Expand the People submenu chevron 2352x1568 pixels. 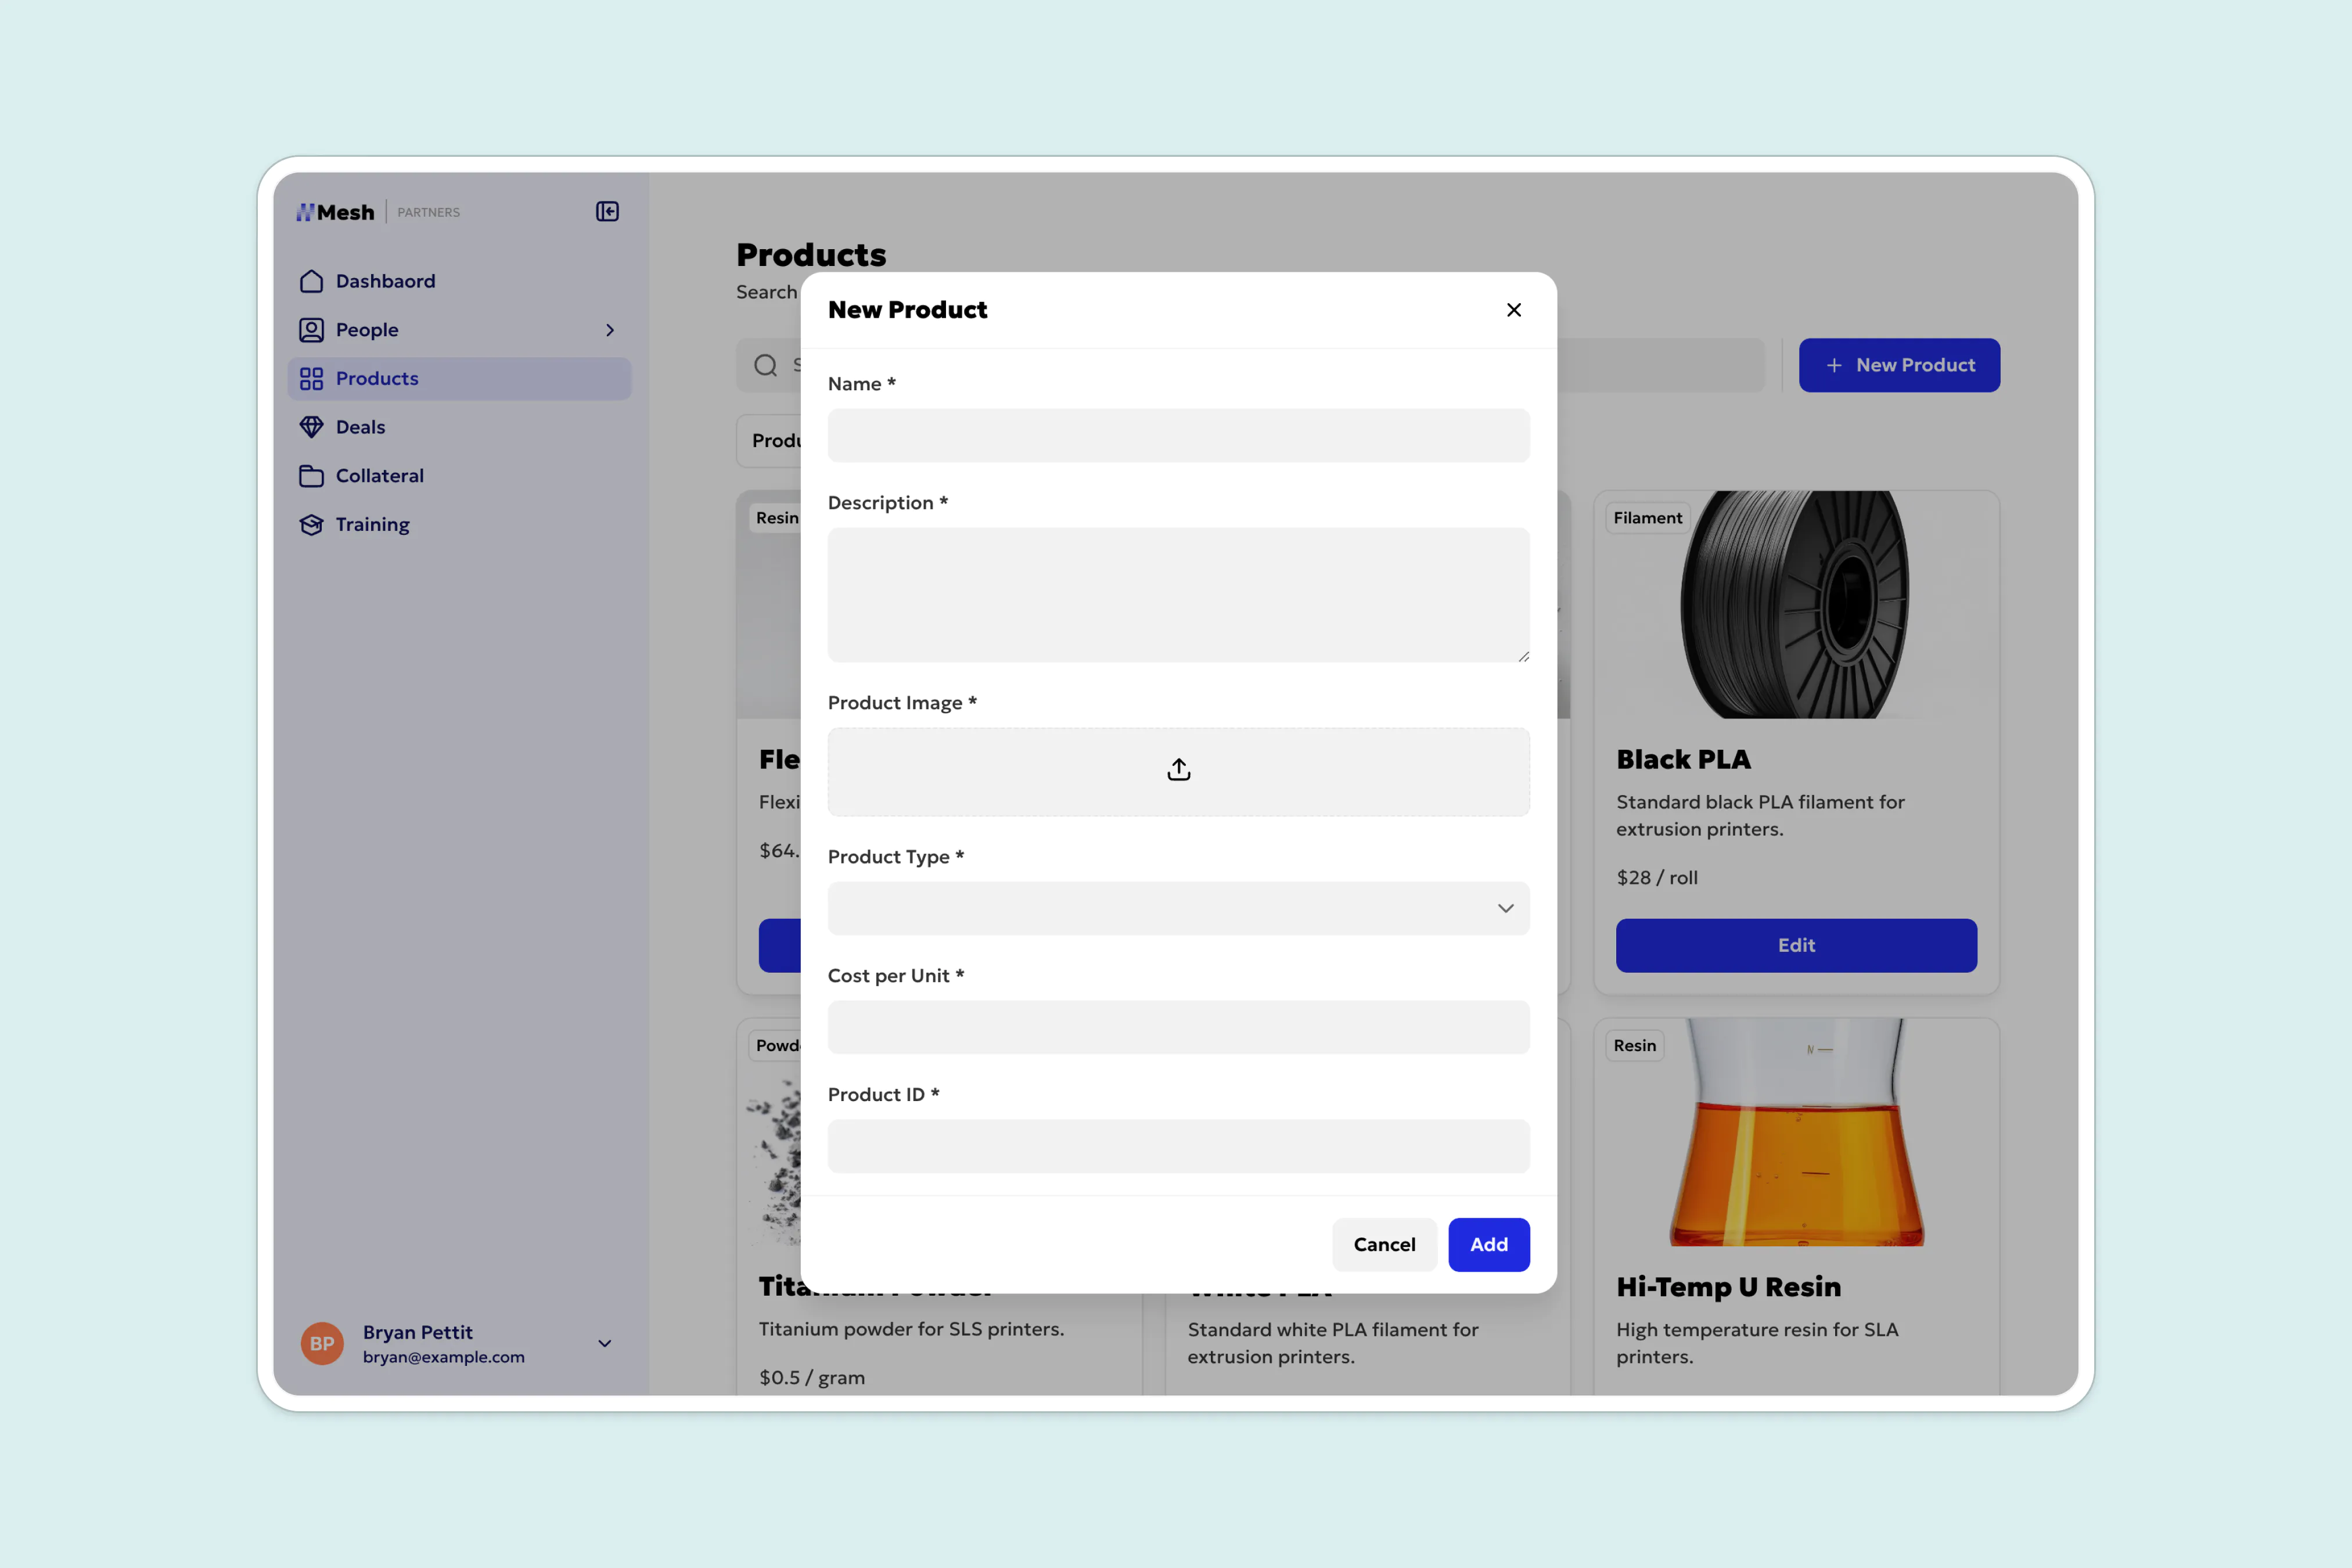610,330
